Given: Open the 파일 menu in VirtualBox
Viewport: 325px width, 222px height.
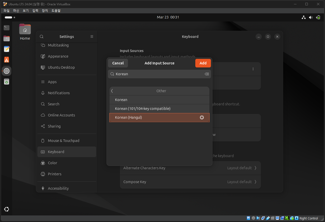Looking at the screenshot, I should coord(7,11).
